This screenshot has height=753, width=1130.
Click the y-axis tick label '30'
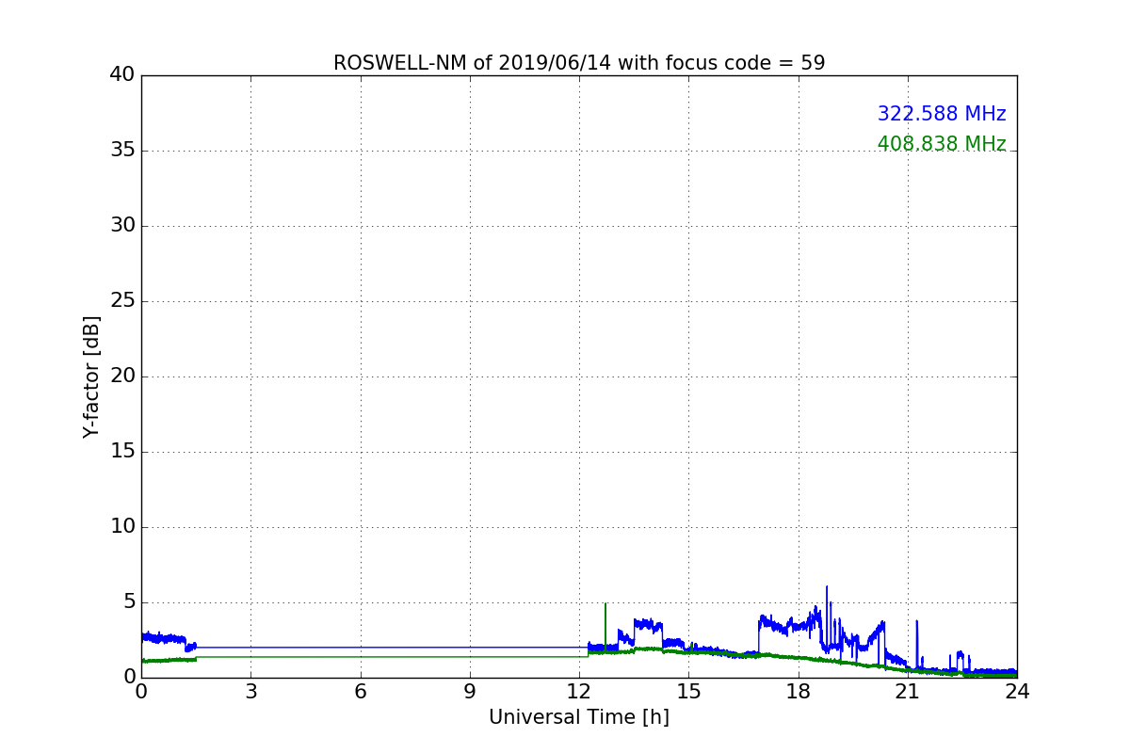coord(122,226)
